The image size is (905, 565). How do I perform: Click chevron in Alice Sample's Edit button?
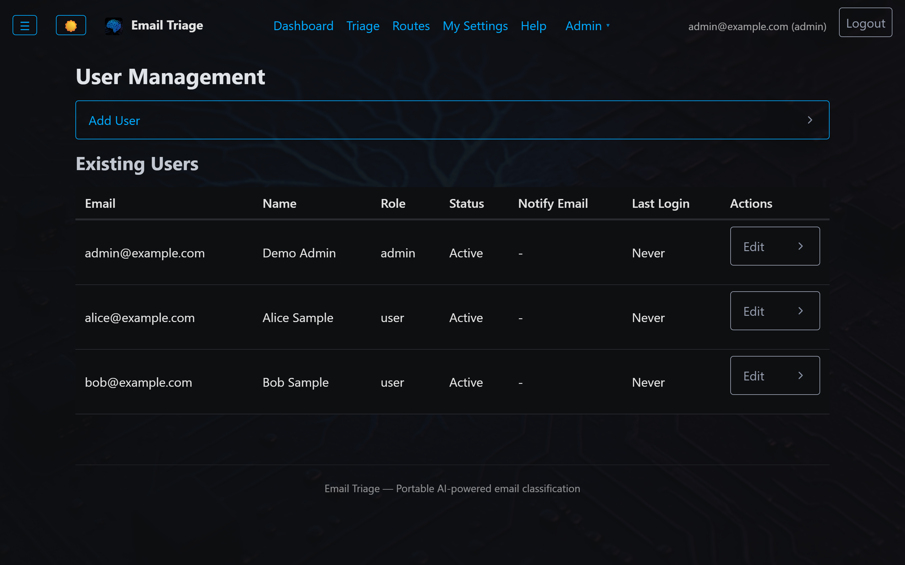coord(801,311)
